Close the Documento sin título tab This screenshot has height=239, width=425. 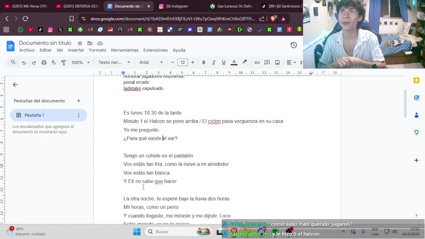[x=148, y=6]
